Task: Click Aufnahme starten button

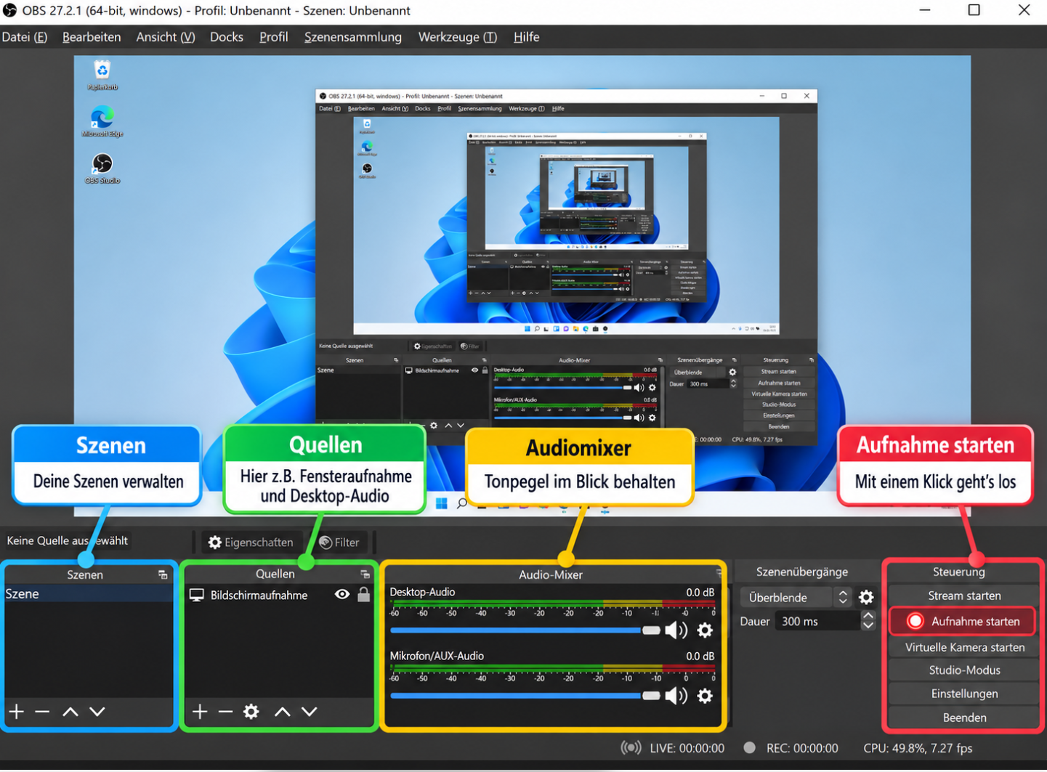Action: click(x=964, y=622)
